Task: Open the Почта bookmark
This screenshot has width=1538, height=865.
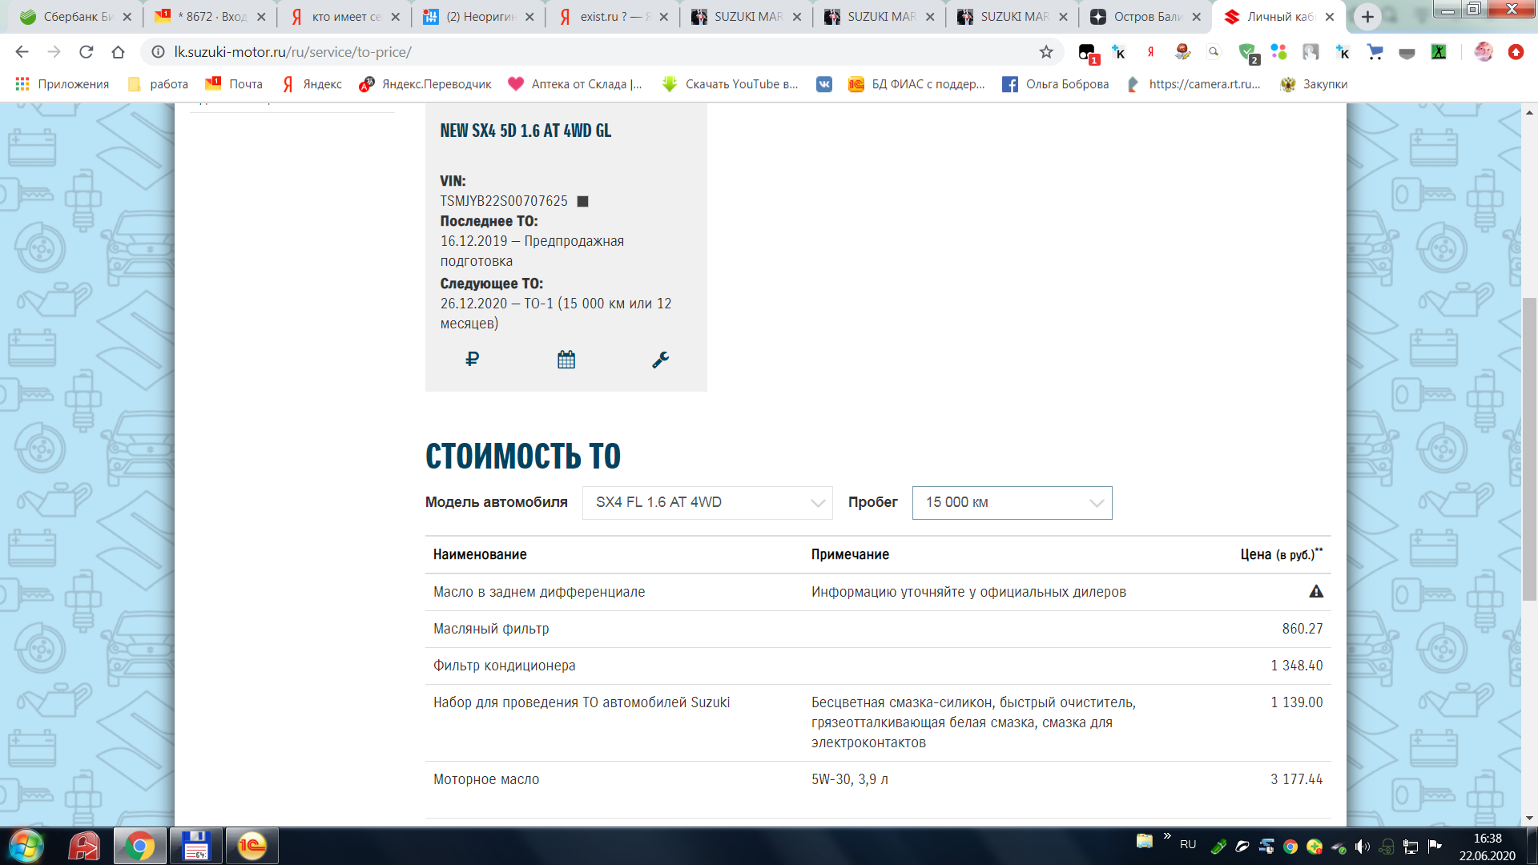Action: click(x=234, y=84)
